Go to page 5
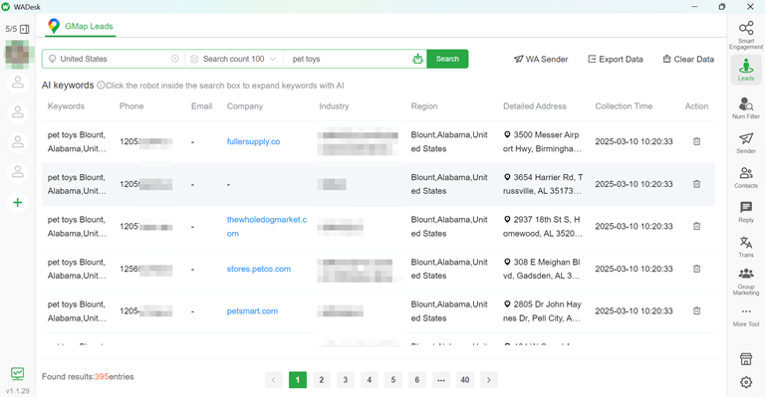This screenshot has height=397, width=765. coord(393,380)
